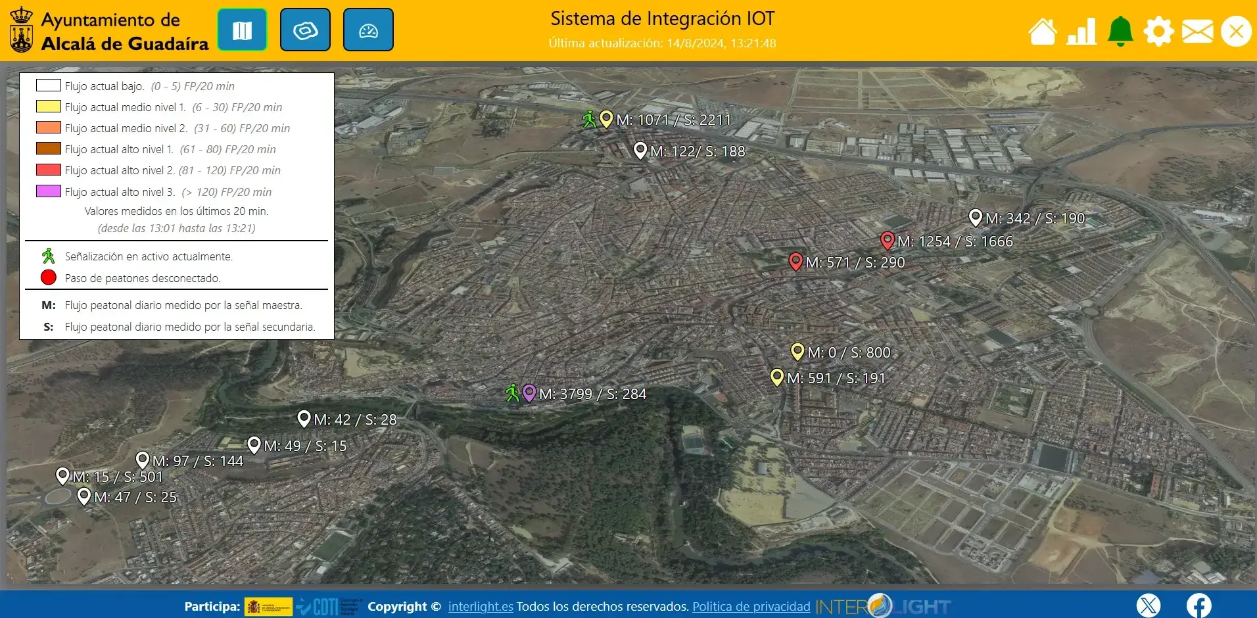Click white marker M: 342 / S: 190

976,217
